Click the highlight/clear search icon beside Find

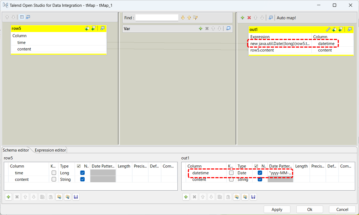coord(195,18)
